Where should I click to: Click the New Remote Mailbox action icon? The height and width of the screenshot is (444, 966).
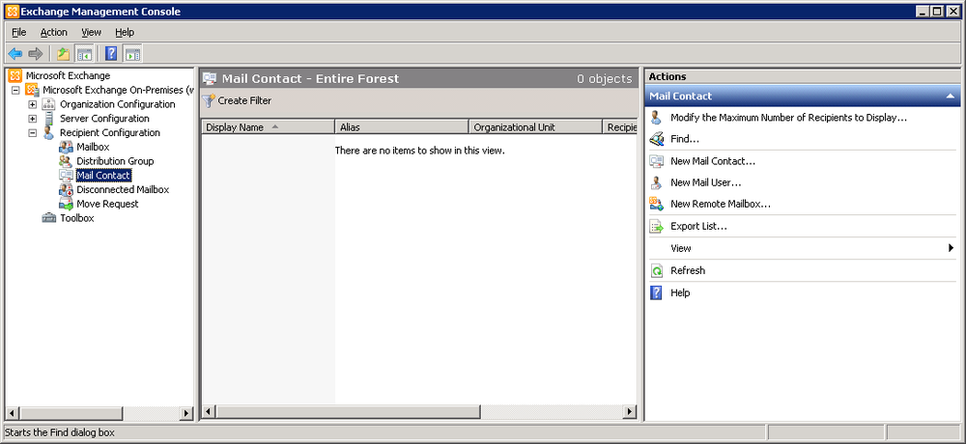pyautogui.click(x=657, y=204)
